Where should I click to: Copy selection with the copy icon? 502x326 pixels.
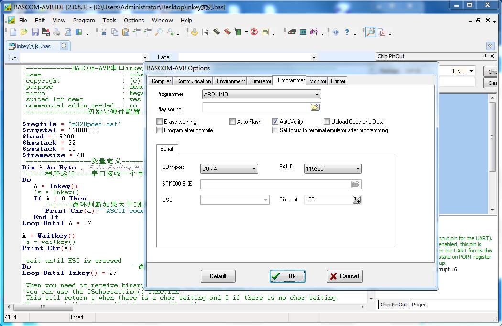[x=115, y=32]
